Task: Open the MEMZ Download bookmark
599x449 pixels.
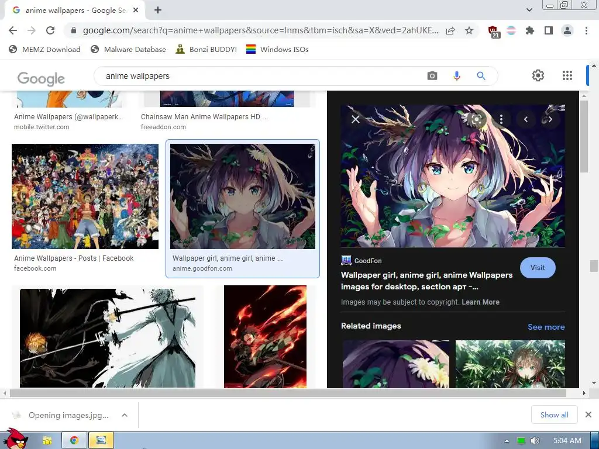Action: coord(44,49)
